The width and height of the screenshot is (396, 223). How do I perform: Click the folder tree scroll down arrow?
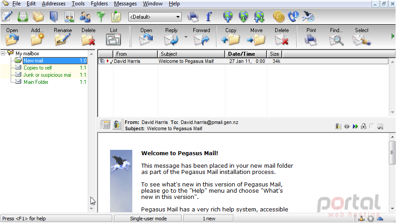(91, 209)
